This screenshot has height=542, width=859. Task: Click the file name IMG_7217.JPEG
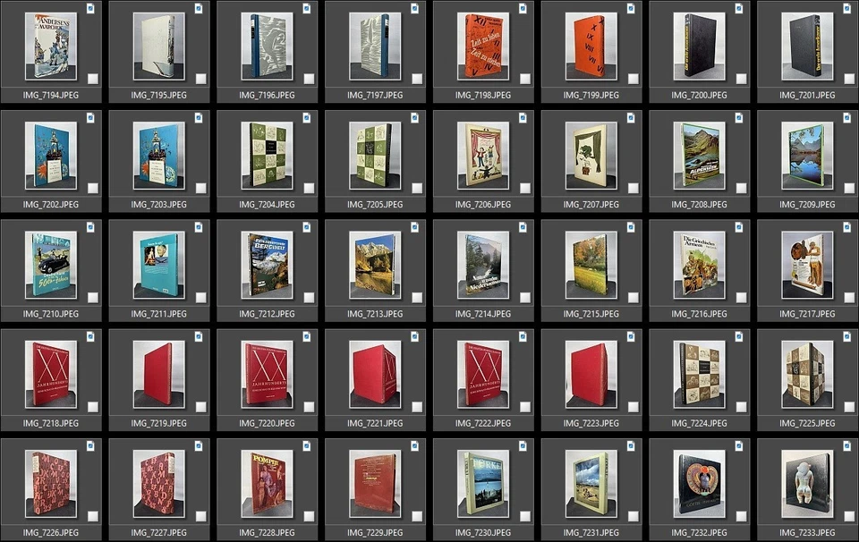[807, 314]
